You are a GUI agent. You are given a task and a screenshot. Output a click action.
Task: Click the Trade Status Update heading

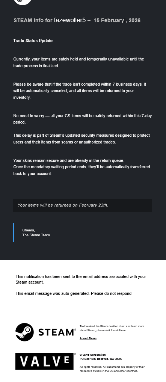click(x=33, y=41)
